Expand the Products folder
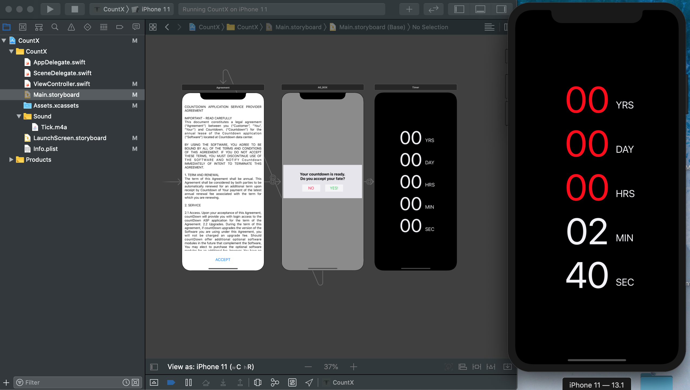 pyautogui.click(x=11, y=160)
